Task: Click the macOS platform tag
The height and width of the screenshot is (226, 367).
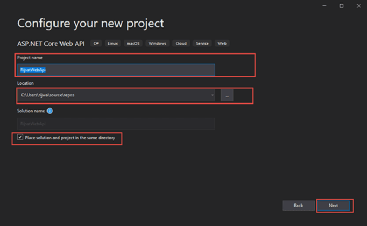Action: (132, 43)
